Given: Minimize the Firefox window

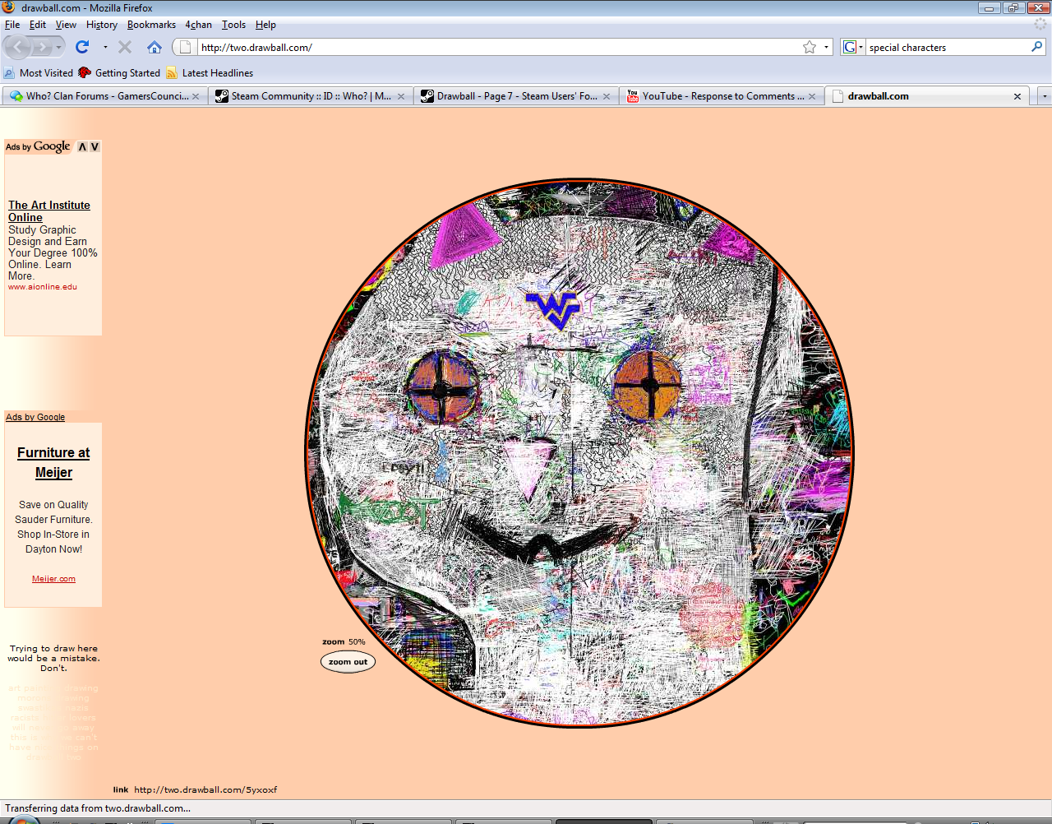Looking at the screenshot, I should (x=989, y=7).
